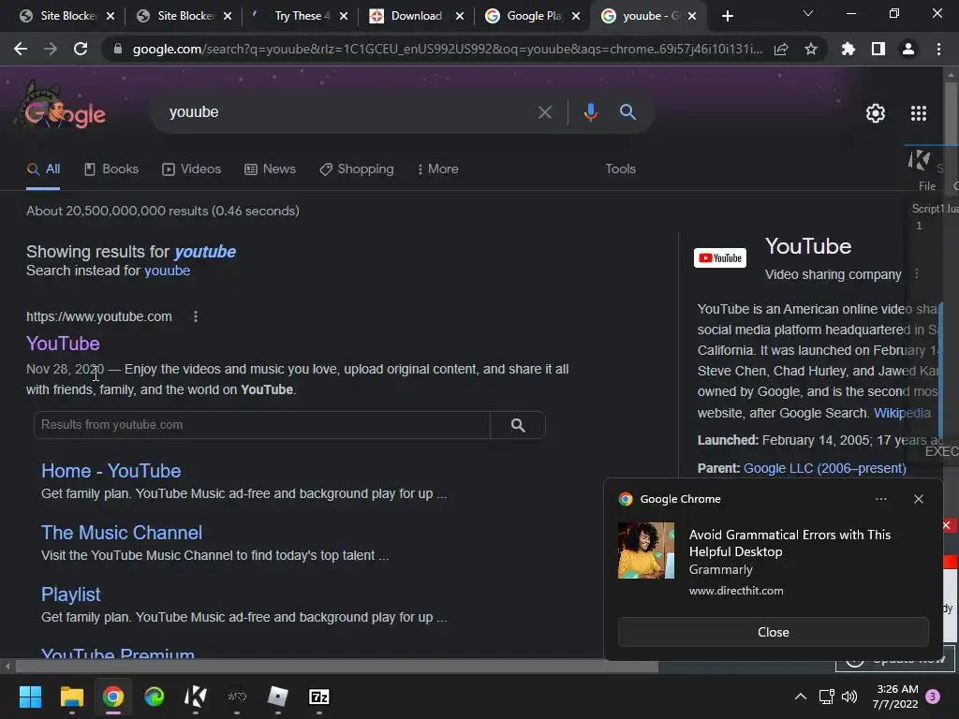Open clock and date in taskbar
Image resolution: width=959 pixels, height=719 pixels.
(896, 697)
